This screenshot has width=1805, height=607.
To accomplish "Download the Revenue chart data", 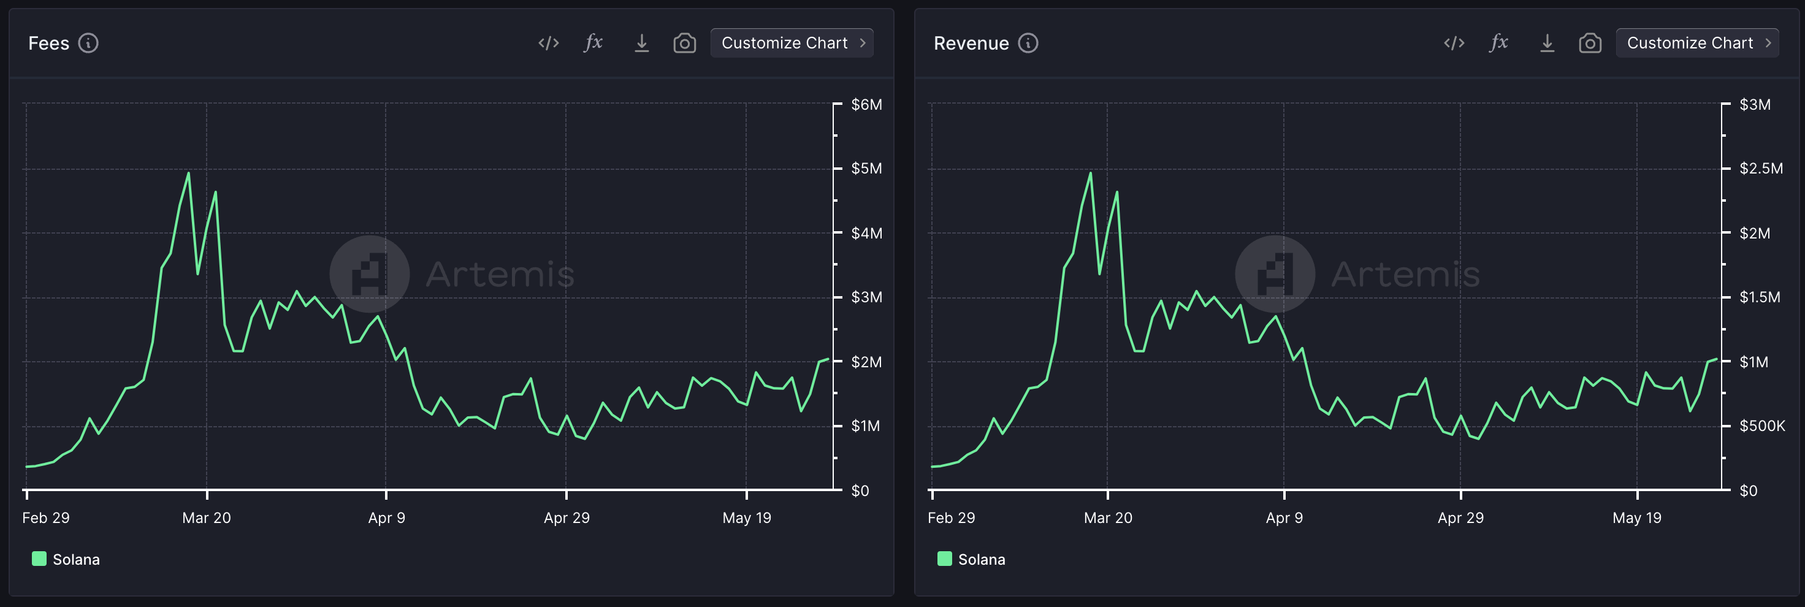I will [x=1547, y=44].
